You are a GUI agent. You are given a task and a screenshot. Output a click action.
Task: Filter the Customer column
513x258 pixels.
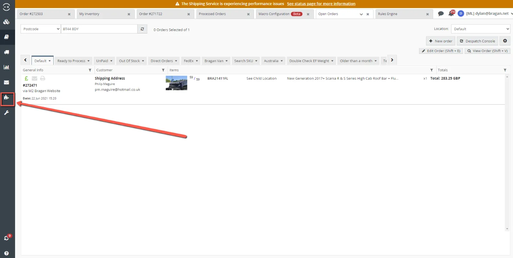pyautogui.click(x=163, y=70)
